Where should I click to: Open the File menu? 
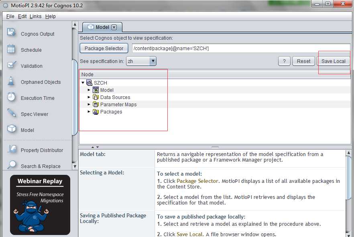[10, 16]
